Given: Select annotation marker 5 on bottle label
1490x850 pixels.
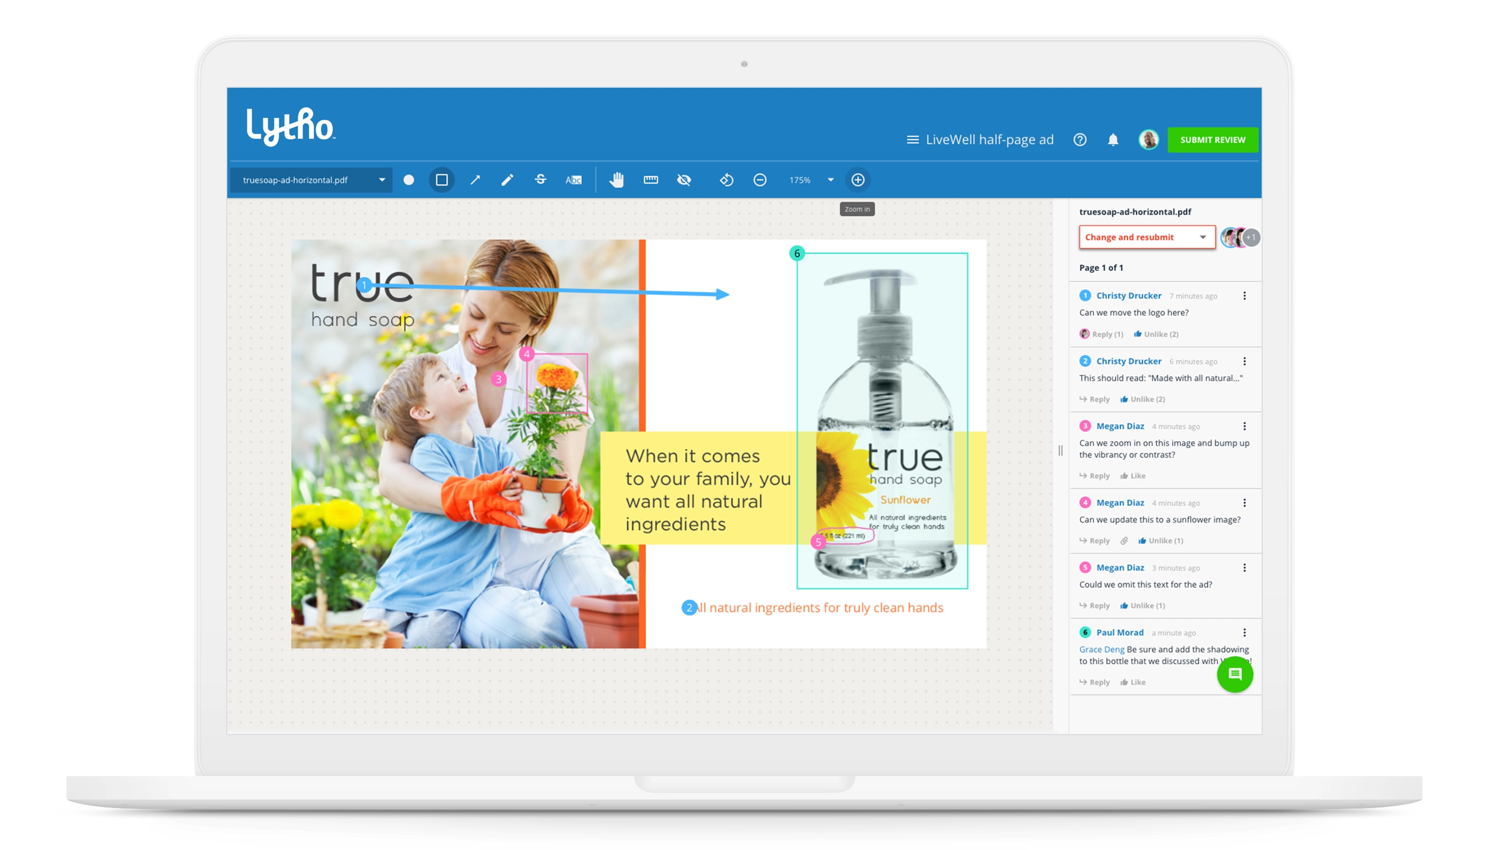Looking at the screenshot, I should click(818, 542).
